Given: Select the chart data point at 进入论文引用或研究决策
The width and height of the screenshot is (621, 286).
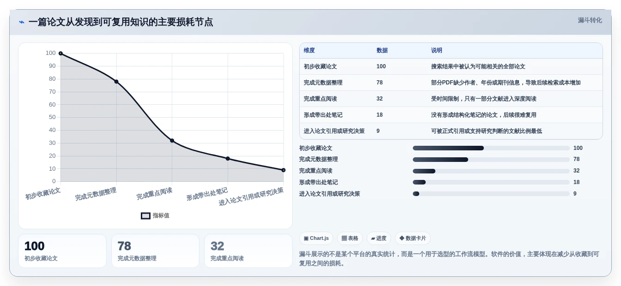Looking at the screenshot, I should pos(283,170).
